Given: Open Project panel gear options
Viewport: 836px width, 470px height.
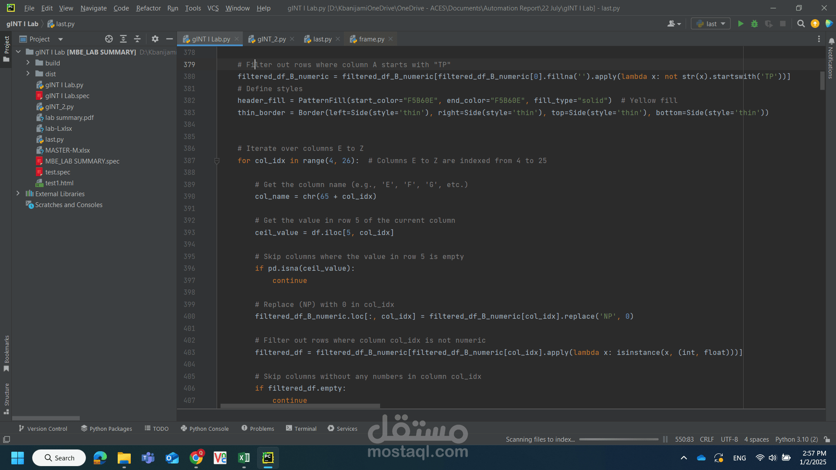Looking at the screenshot, I should (x=155, y=39).
